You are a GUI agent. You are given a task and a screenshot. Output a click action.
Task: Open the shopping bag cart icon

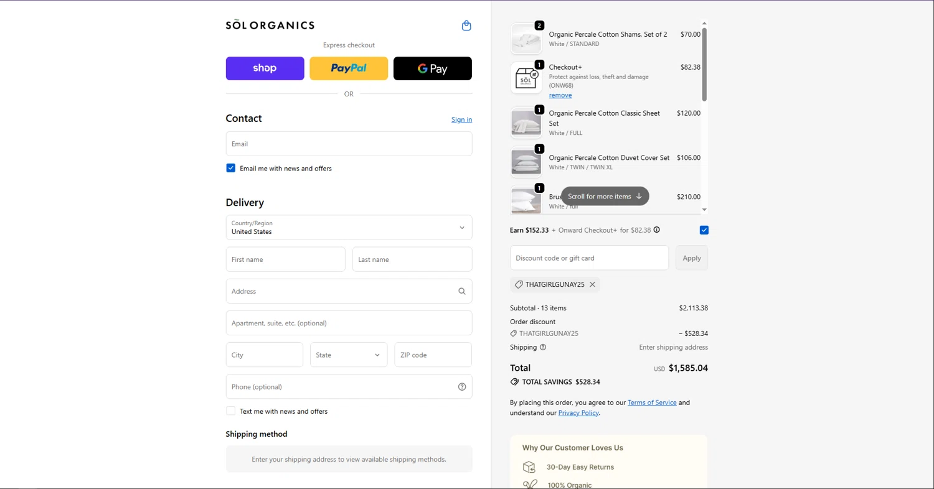point(466,26)
